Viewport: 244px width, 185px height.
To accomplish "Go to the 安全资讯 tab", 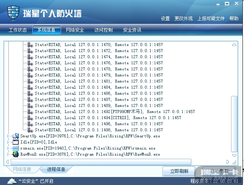I will (132, 30).
